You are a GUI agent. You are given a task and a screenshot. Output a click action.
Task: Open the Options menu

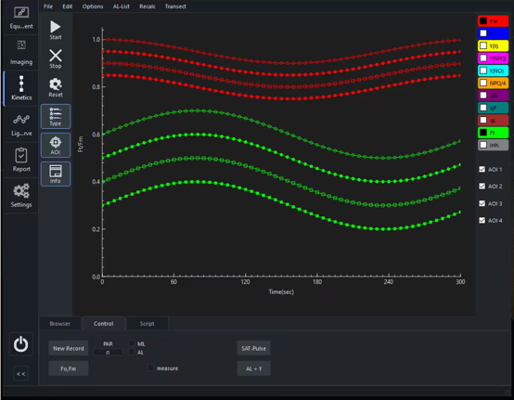click(93, 6)
